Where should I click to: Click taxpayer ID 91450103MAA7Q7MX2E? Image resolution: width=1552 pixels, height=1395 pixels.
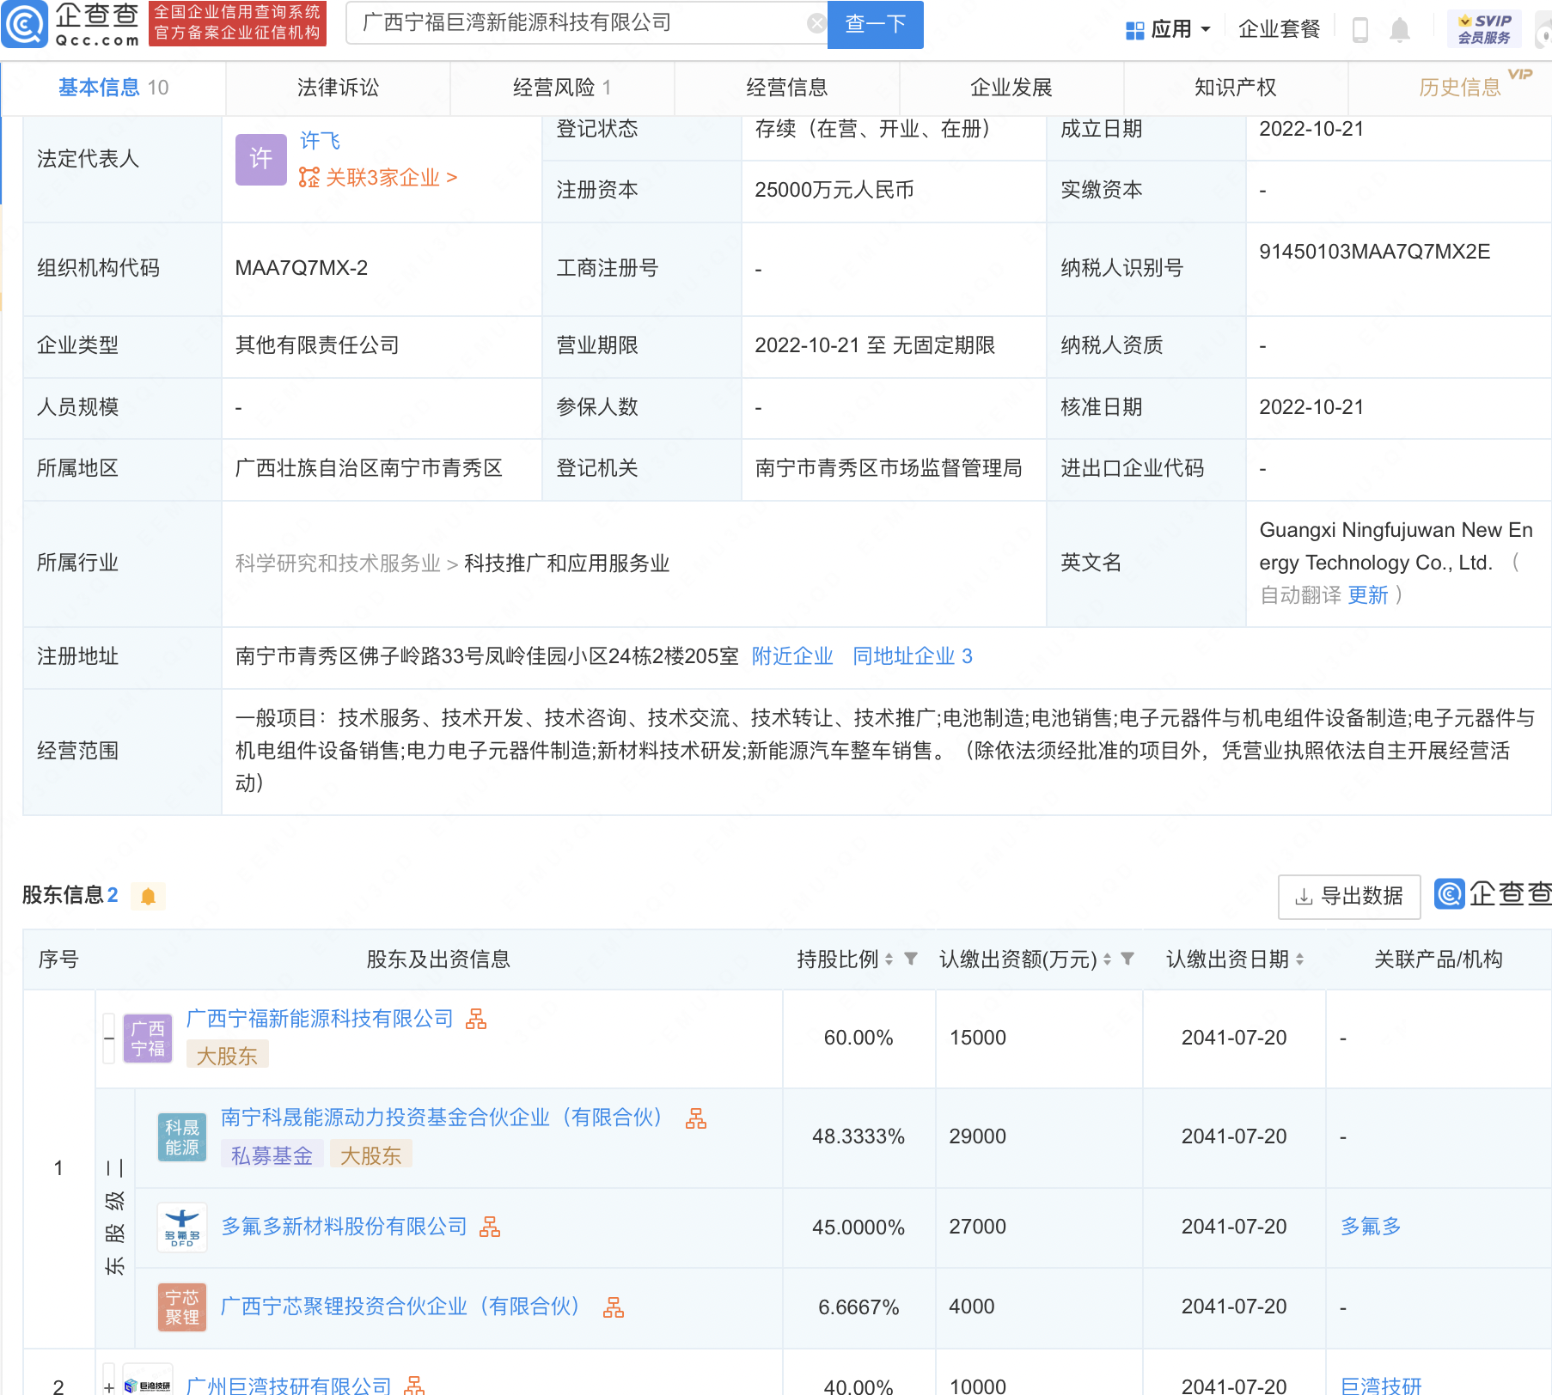pyautogui.click(x=1374, y=252)
